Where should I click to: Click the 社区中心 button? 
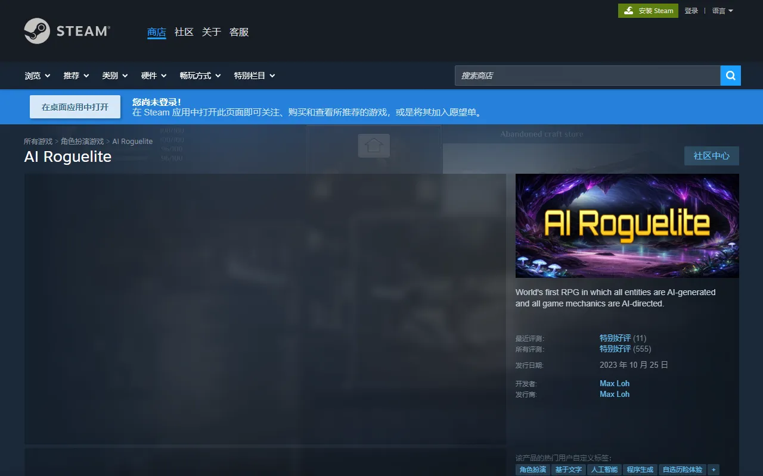[x=711, y=156]
